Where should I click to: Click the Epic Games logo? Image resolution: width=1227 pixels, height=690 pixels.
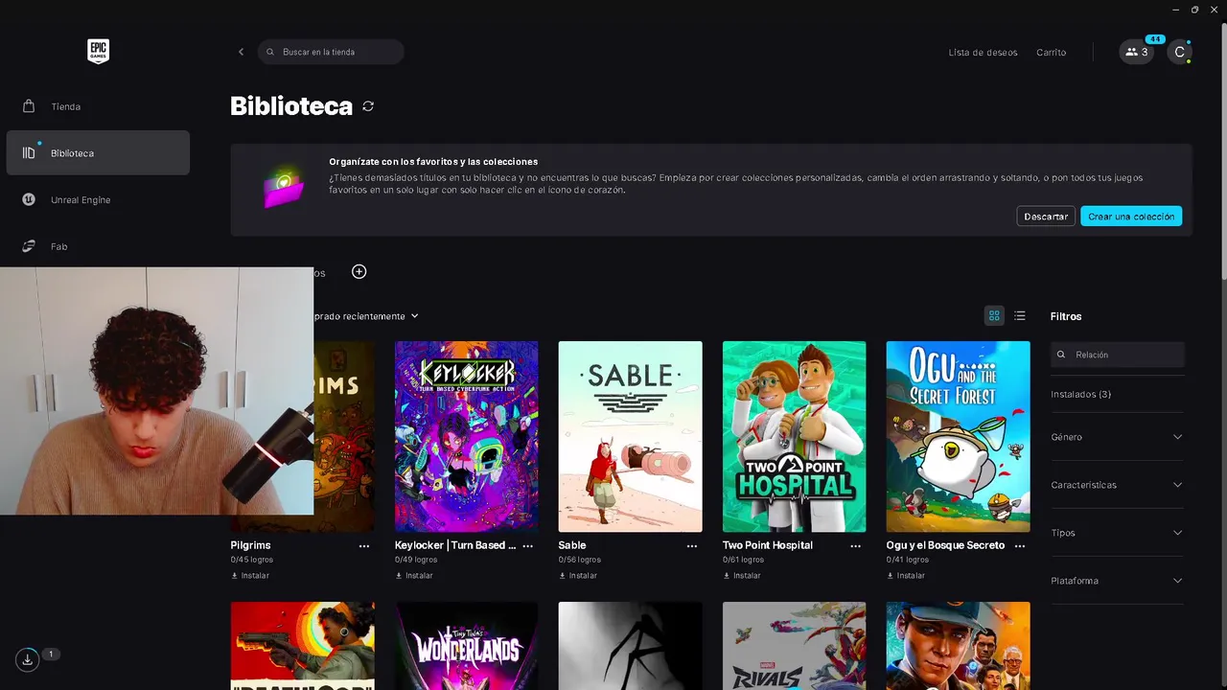98,52
